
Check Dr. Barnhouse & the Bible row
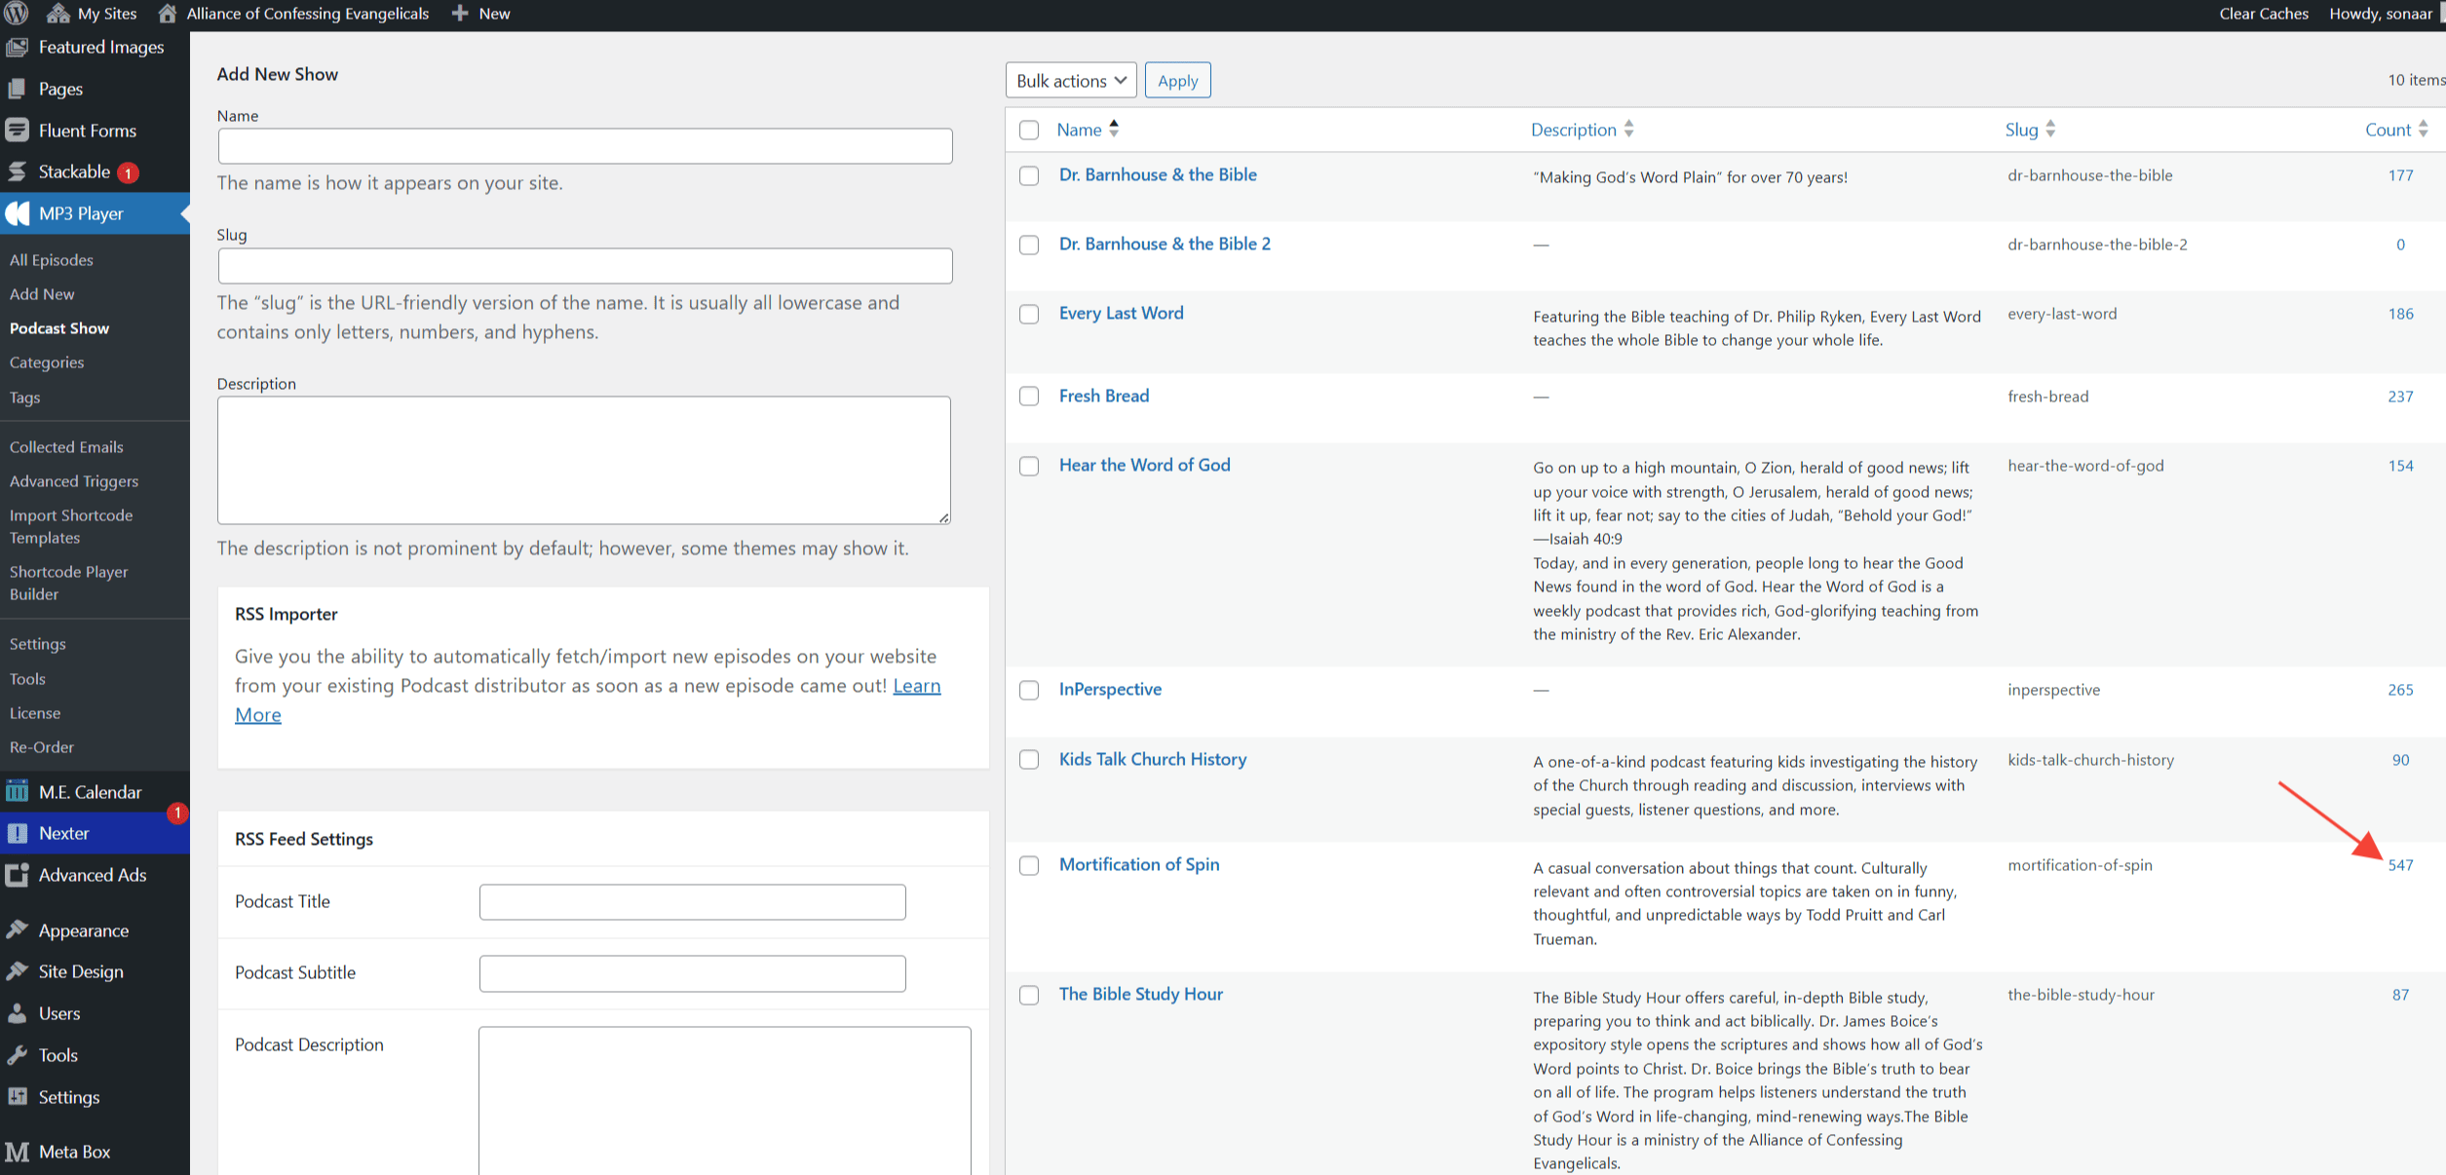(x=1029, y=175)
